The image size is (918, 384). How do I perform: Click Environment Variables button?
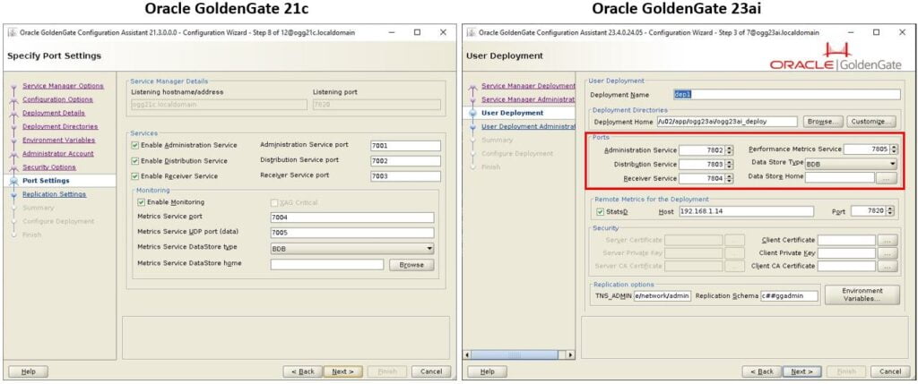point(860,294)
